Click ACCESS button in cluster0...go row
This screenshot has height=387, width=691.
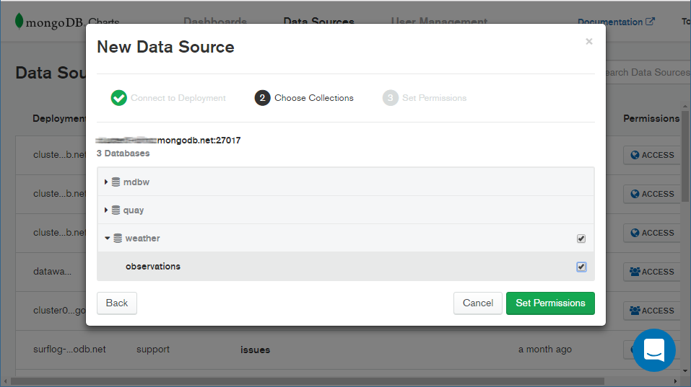(652, 311)
